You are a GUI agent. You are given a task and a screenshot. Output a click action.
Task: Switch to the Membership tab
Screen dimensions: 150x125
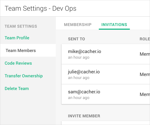(78, 25)
